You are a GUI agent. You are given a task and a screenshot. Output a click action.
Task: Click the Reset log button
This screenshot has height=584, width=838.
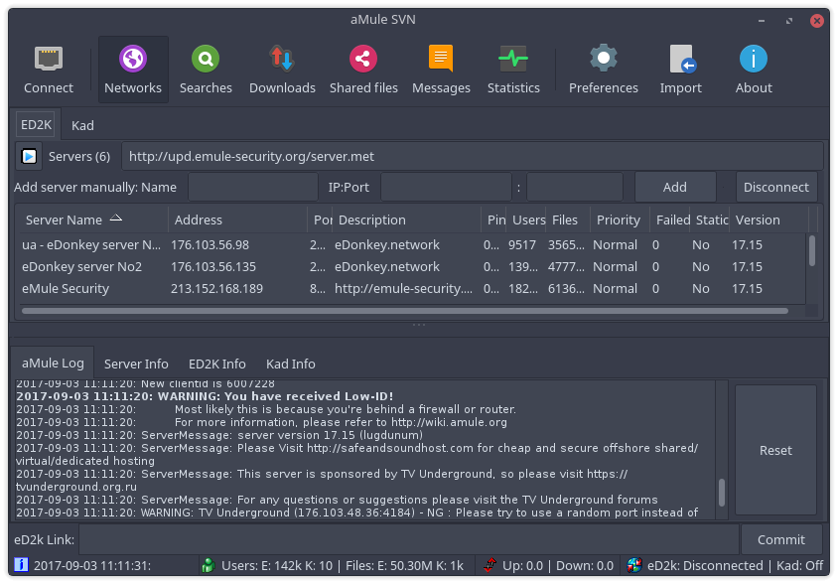776,450
